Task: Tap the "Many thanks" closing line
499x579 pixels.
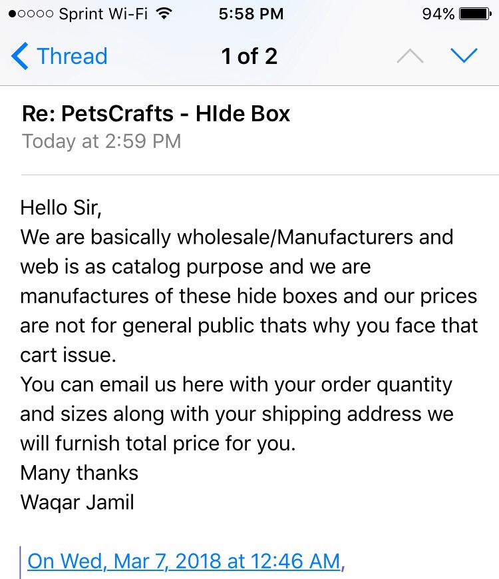Action: [x=79, y=473]
